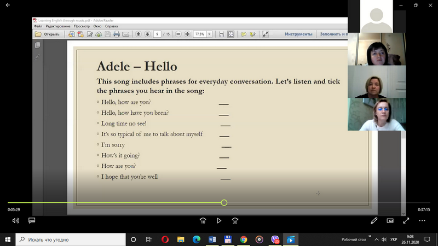Open Microsoft Edge from the taskbar

click(x=197, y=239)
